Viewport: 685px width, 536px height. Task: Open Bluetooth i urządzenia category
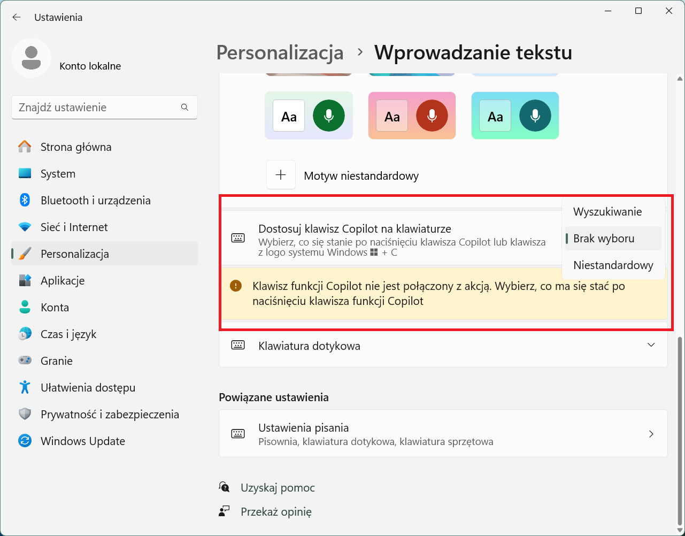point(104,200)
